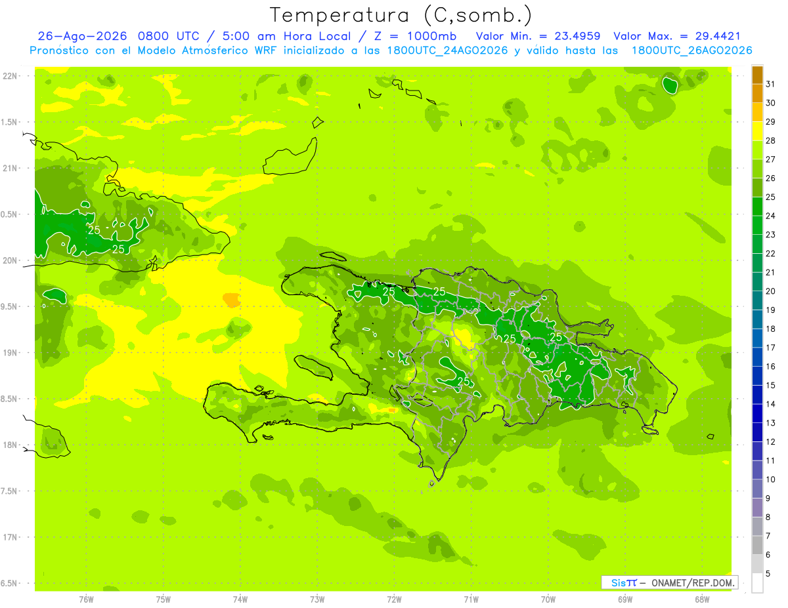Click the '5' label on the color scale

(x=768, y=574)
